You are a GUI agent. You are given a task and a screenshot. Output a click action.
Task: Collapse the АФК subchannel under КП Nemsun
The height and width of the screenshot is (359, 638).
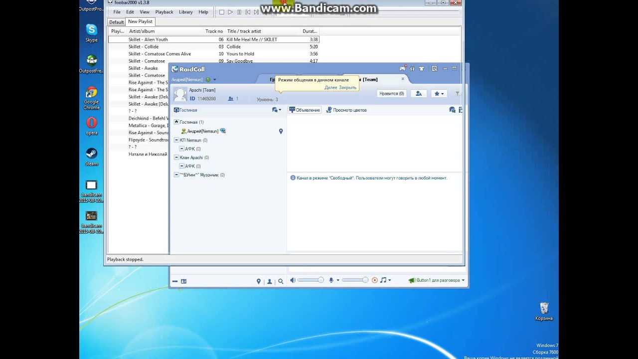tap(182, 149)
